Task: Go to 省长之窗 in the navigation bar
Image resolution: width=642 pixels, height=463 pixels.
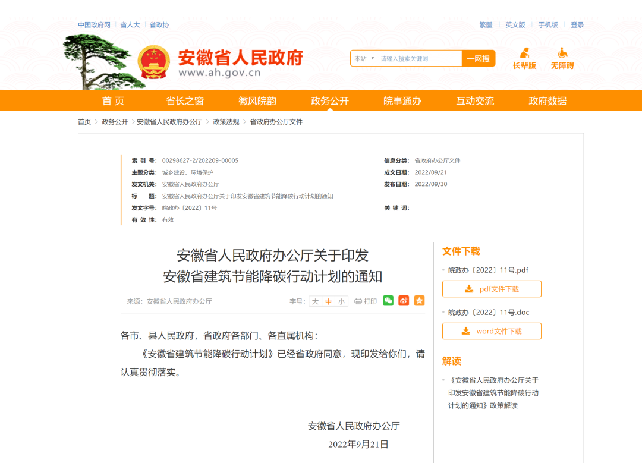Action: [x=185, y=101]
